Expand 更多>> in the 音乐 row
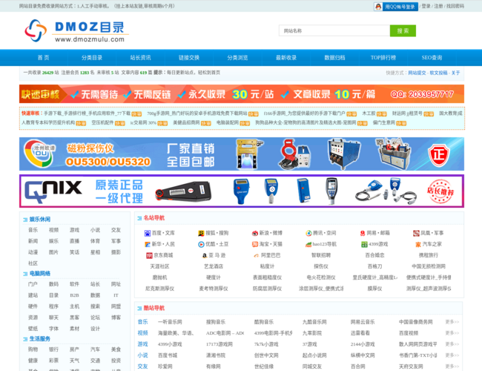The width and height of the screenshot is (482, 371). pos(452,322)
